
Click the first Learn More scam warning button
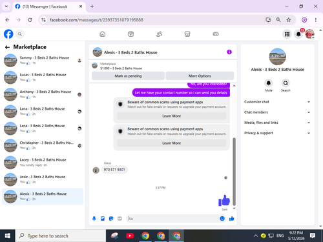[x=171, y=116]
